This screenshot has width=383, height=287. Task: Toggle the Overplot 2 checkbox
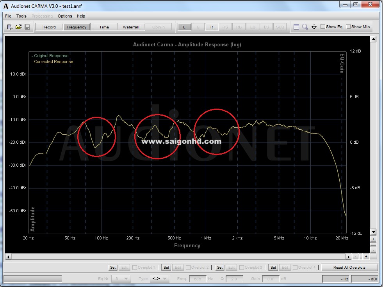point(188,268)
